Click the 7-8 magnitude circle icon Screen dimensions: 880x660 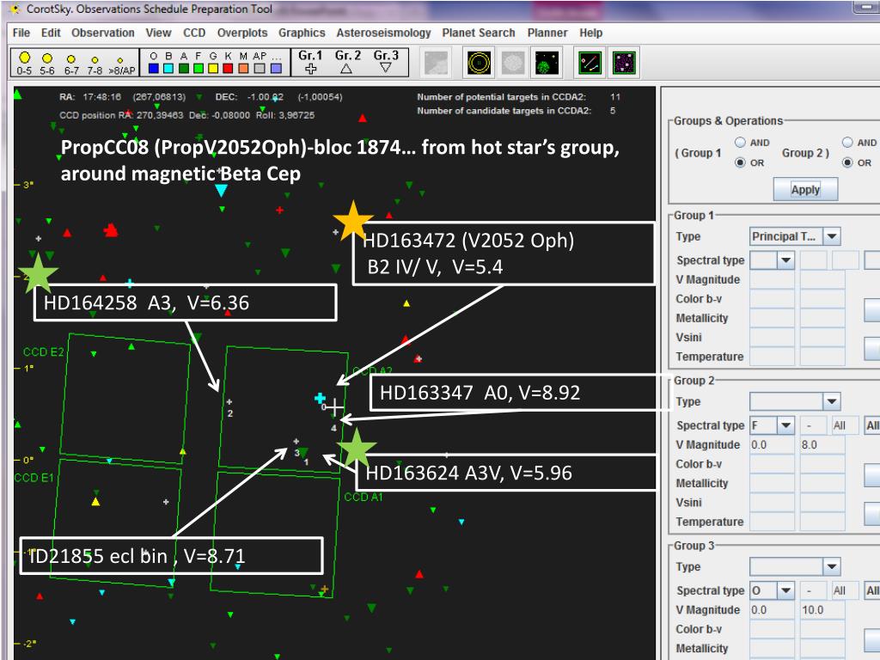95,59
